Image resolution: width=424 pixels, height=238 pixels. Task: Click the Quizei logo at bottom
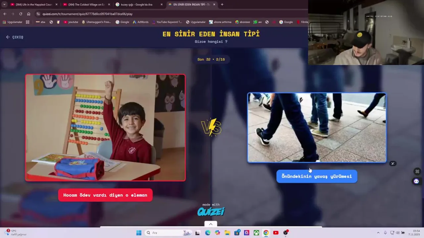[211, 212]
